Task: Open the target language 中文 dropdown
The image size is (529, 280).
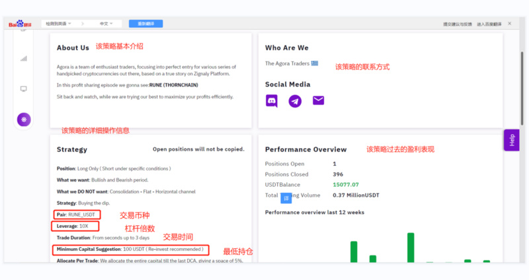Action: coord(106,24)
